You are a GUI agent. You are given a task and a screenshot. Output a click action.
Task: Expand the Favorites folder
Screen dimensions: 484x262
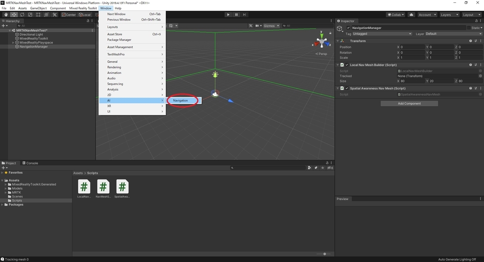coord(2,173)
